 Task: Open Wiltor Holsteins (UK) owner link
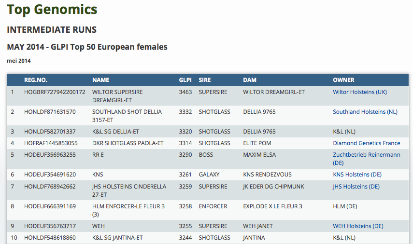pyautogui.click(x=359, y=92)
